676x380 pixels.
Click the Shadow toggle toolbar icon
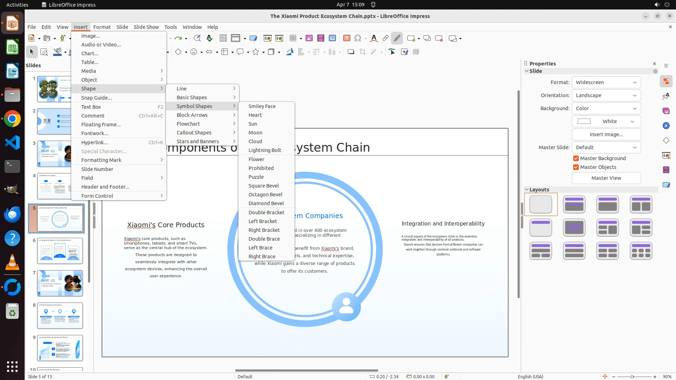pos(351,52)
